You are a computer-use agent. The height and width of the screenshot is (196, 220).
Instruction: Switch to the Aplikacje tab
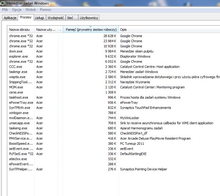(10, 18)
